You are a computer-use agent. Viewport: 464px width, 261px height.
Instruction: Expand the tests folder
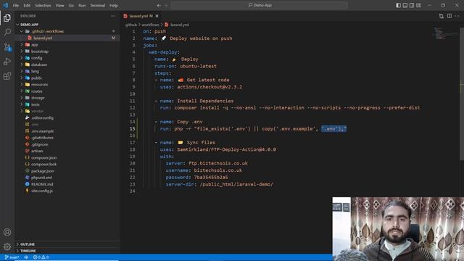coord(67,104)
